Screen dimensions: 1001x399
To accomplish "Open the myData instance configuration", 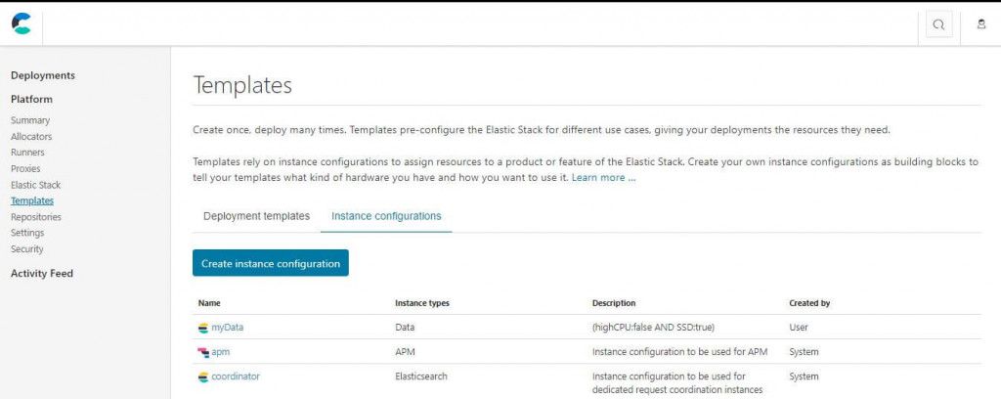I will point(227,328).
